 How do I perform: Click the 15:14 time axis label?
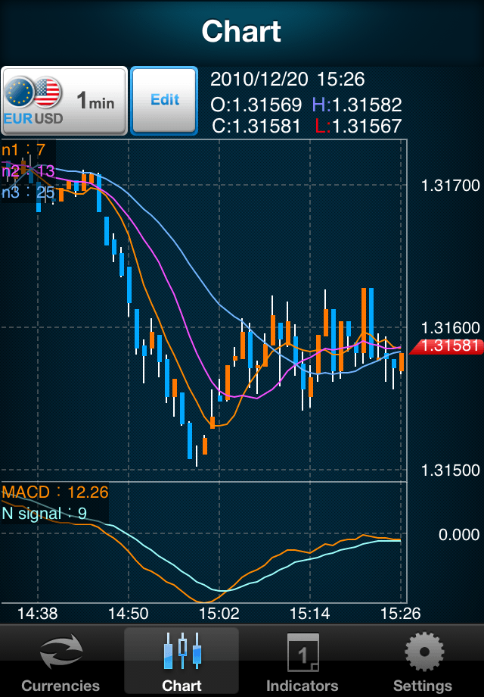309,614
